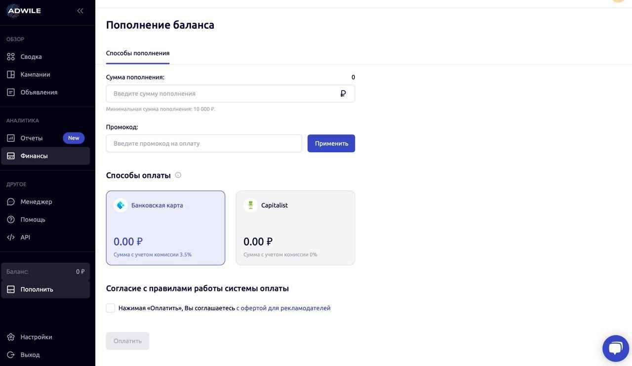Click the Финансы sidebar icon
Screen dimensions: 632x366
[x=11, y=156]
